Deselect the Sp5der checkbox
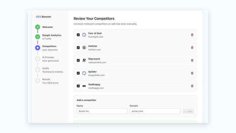This screenshot has height=133, width=236. click(78, 73)
